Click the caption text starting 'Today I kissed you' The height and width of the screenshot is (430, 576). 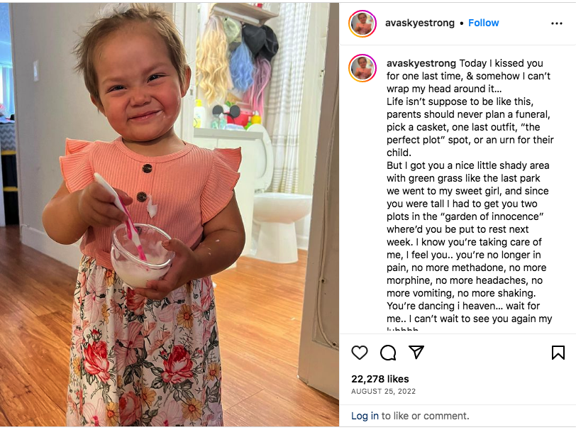pos(470,191)
